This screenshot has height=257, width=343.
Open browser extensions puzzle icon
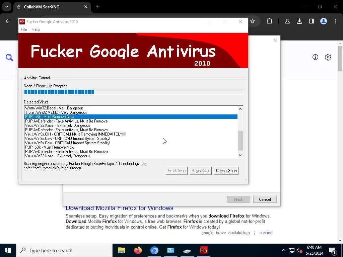tap(270, 21)
